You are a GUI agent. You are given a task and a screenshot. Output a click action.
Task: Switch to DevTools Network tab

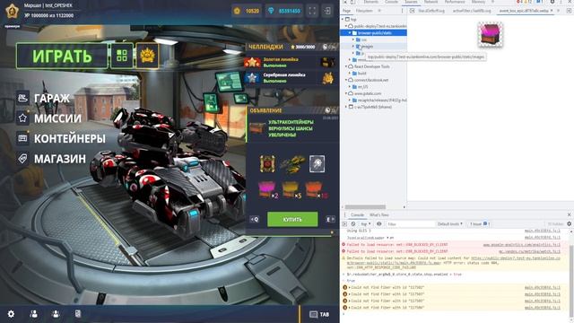430,2
